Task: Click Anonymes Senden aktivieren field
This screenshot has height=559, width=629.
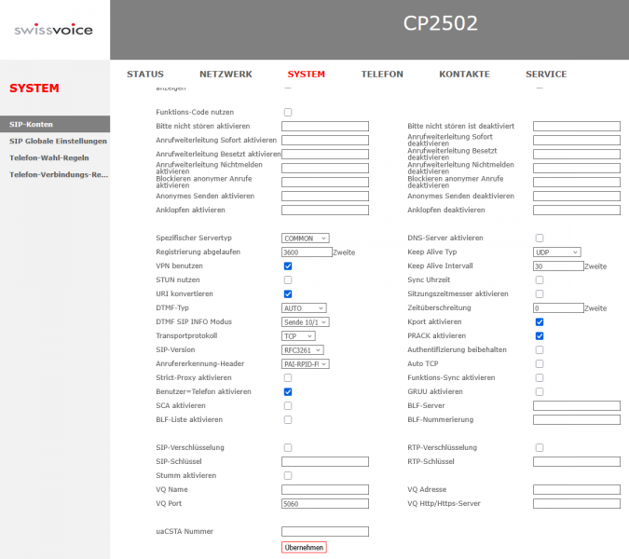Action: (x=325, y=196)
